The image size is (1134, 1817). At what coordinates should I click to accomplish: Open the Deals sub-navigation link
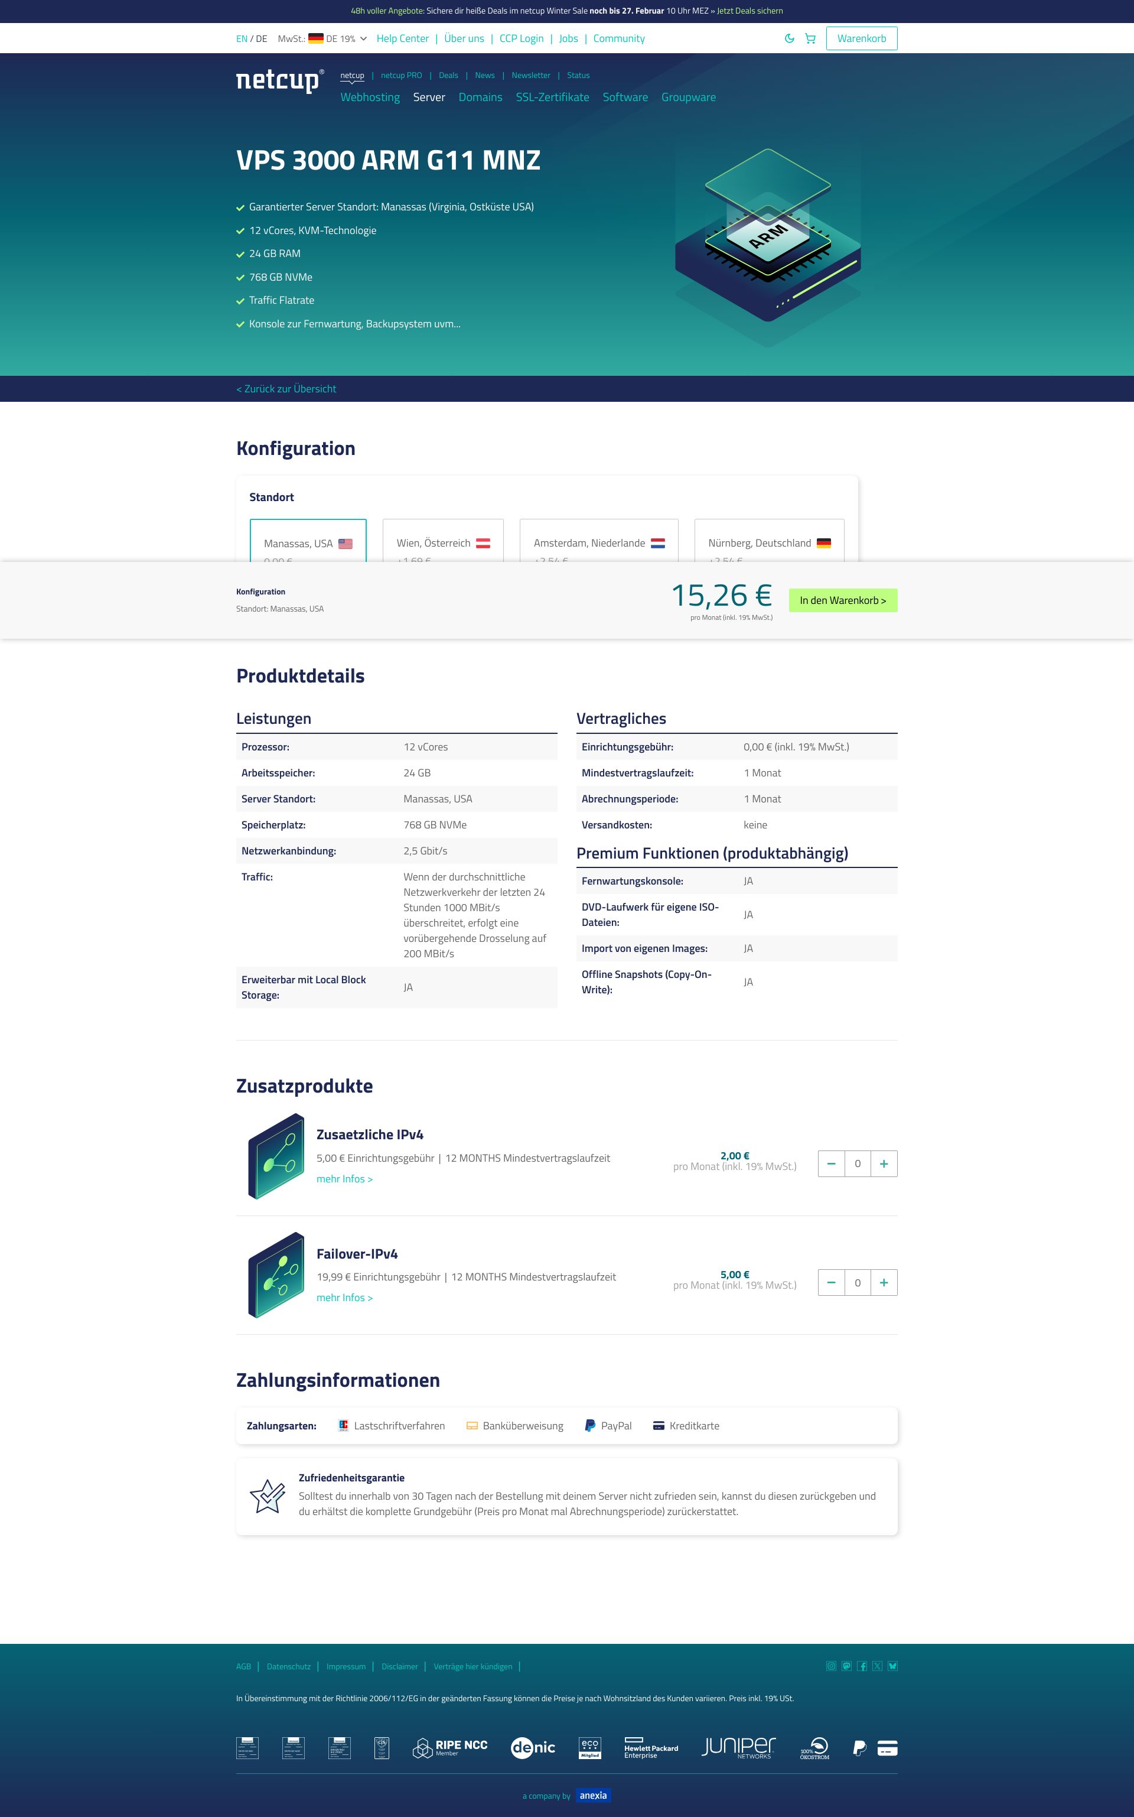pyautogui.click(x=448, y=75)
